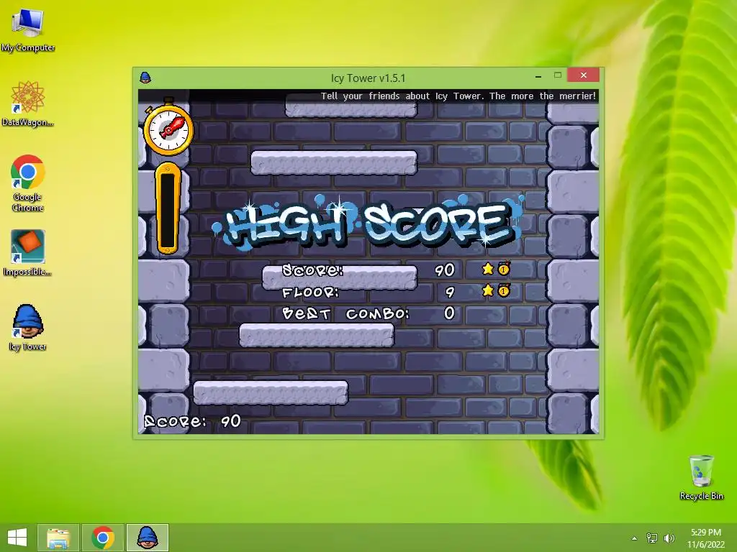Click the HIGH SCORE graffiti banner
This screenshot has width=737, height=552.
(368, 223)
